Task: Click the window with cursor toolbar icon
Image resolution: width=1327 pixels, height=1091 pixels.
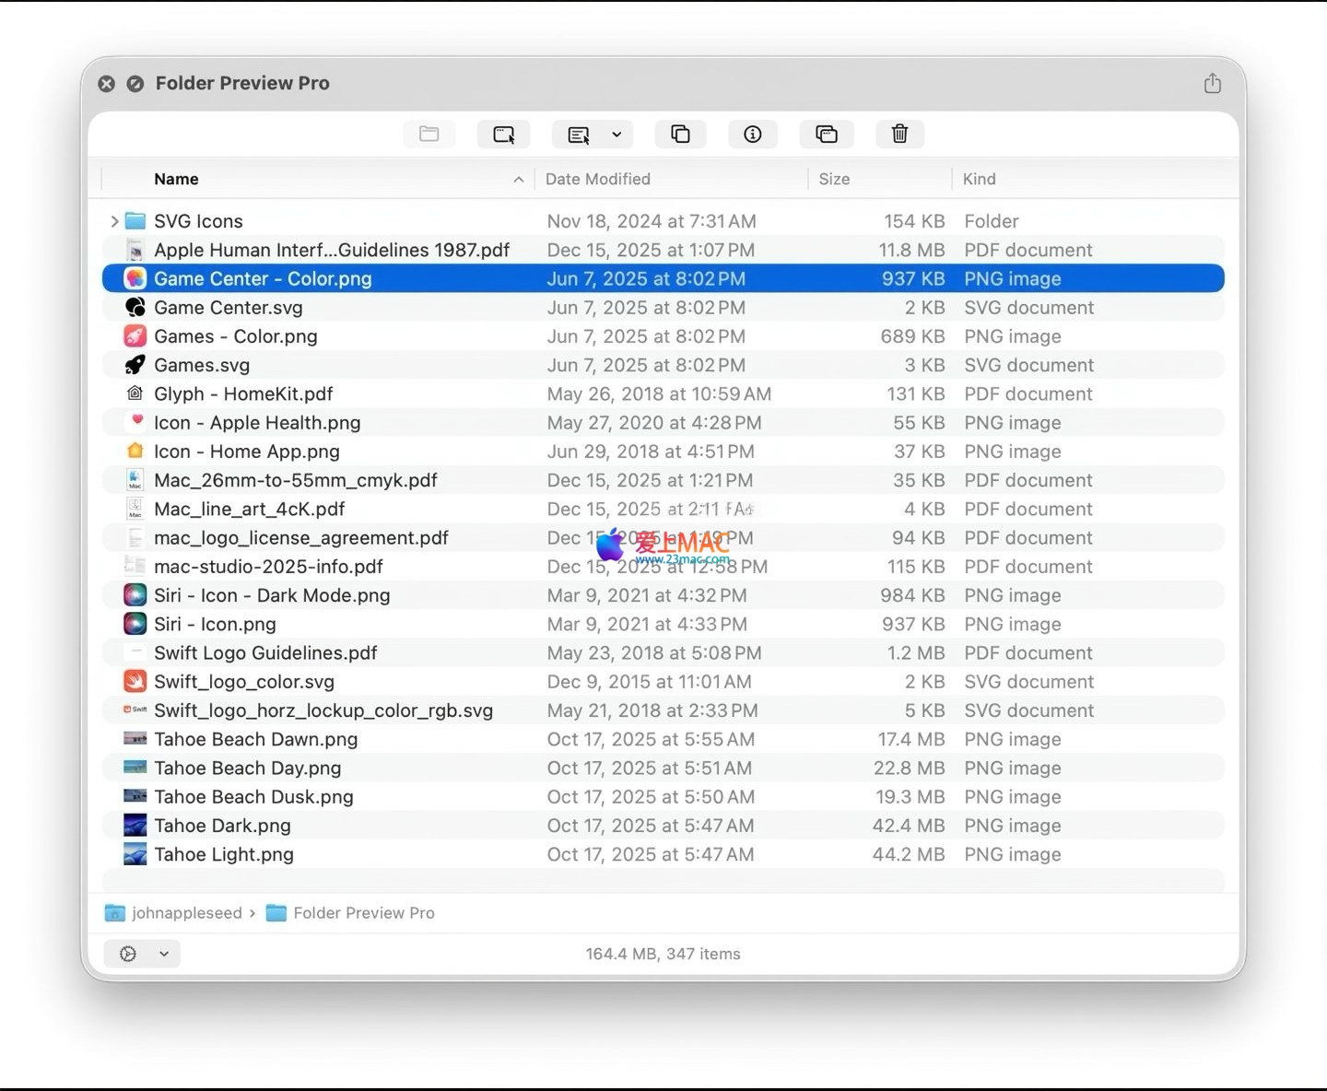Action: (503, 135)
